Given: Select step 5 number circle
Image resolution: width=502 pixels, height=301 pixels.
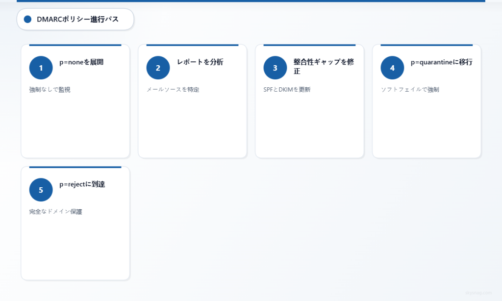Looking at the screenshot, I should [x=41, y=190].
